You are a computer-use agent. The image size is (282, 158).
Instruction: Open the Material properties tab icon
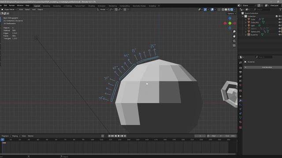point(241,122)
